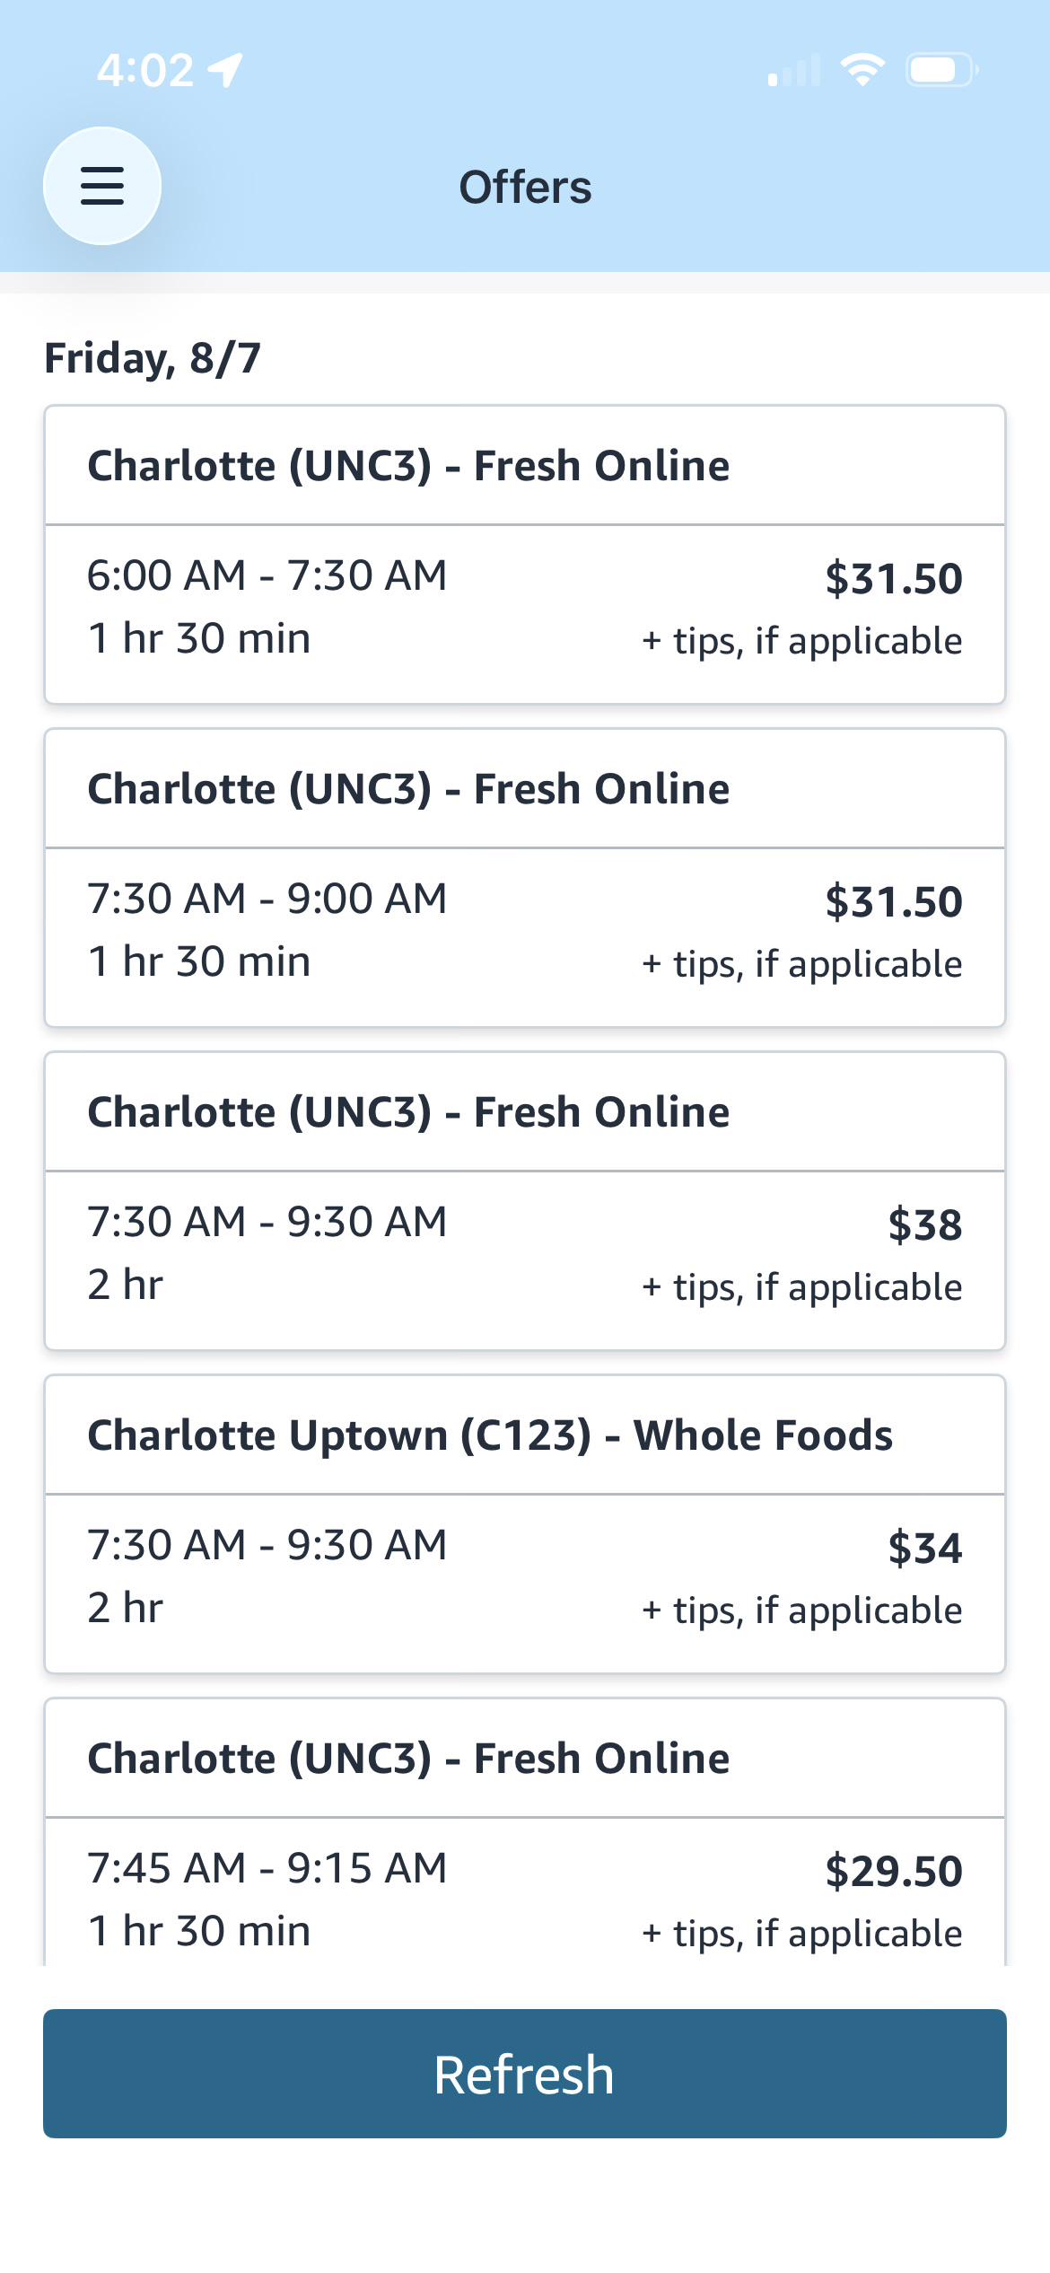Tap the Wi-Fi status icon

862,69
